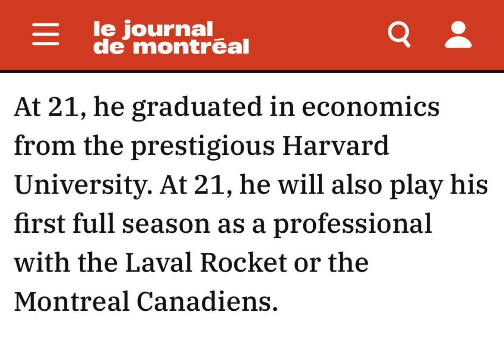Click the word "professional" in the text
This screenshot has height=337, width=504.
coord(352,224)
